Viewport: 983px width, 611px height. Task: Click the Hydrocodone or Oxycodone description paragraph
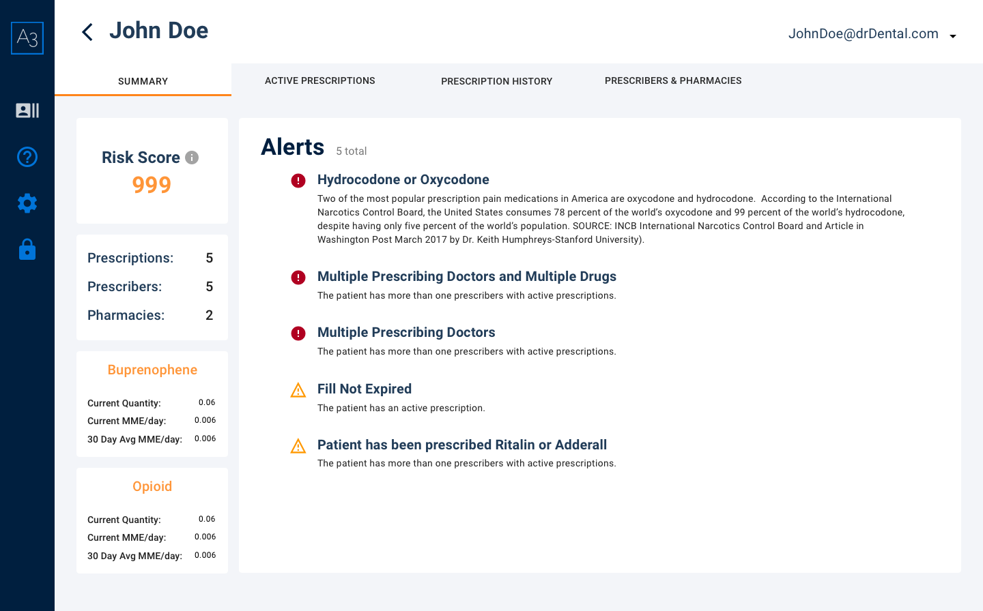tap(611, 219)
